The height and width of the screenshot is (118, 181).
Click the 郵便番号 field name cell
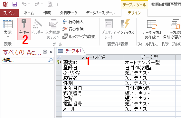[x=93, y=93]
